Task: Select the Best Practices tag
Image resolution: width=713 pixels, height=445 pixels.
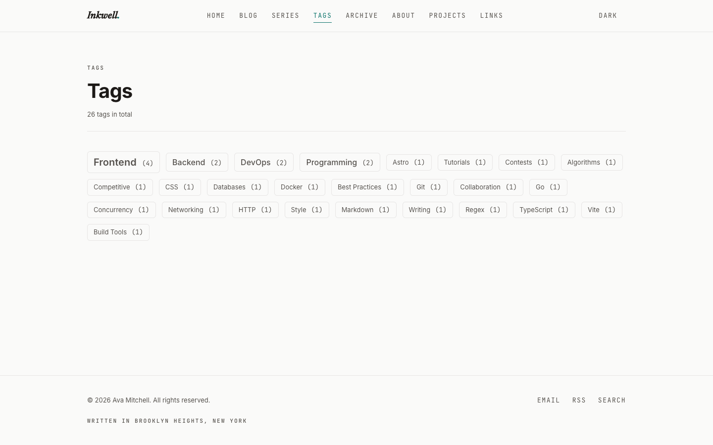Action: tap(367, 187)
